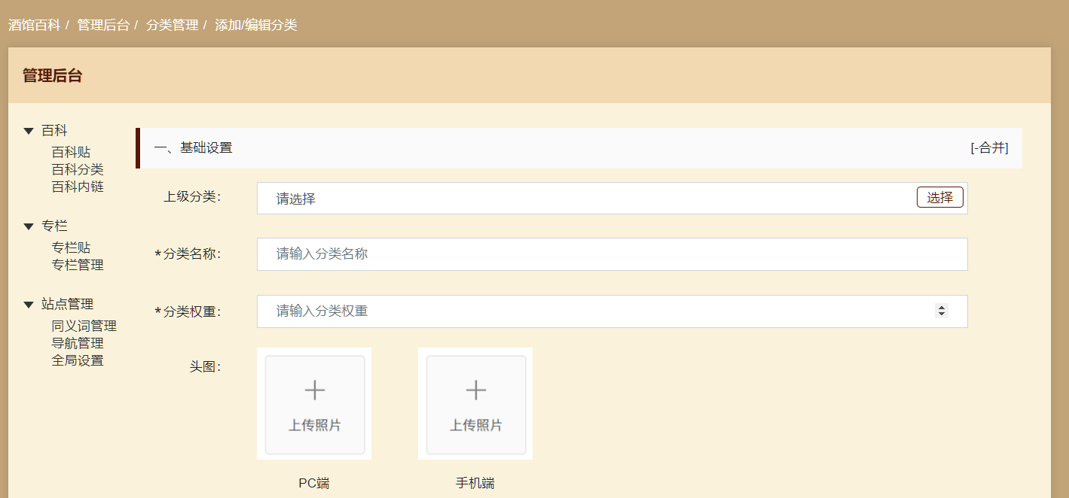Open 专栏管理 in the sidebar

[x=77, y=264]
